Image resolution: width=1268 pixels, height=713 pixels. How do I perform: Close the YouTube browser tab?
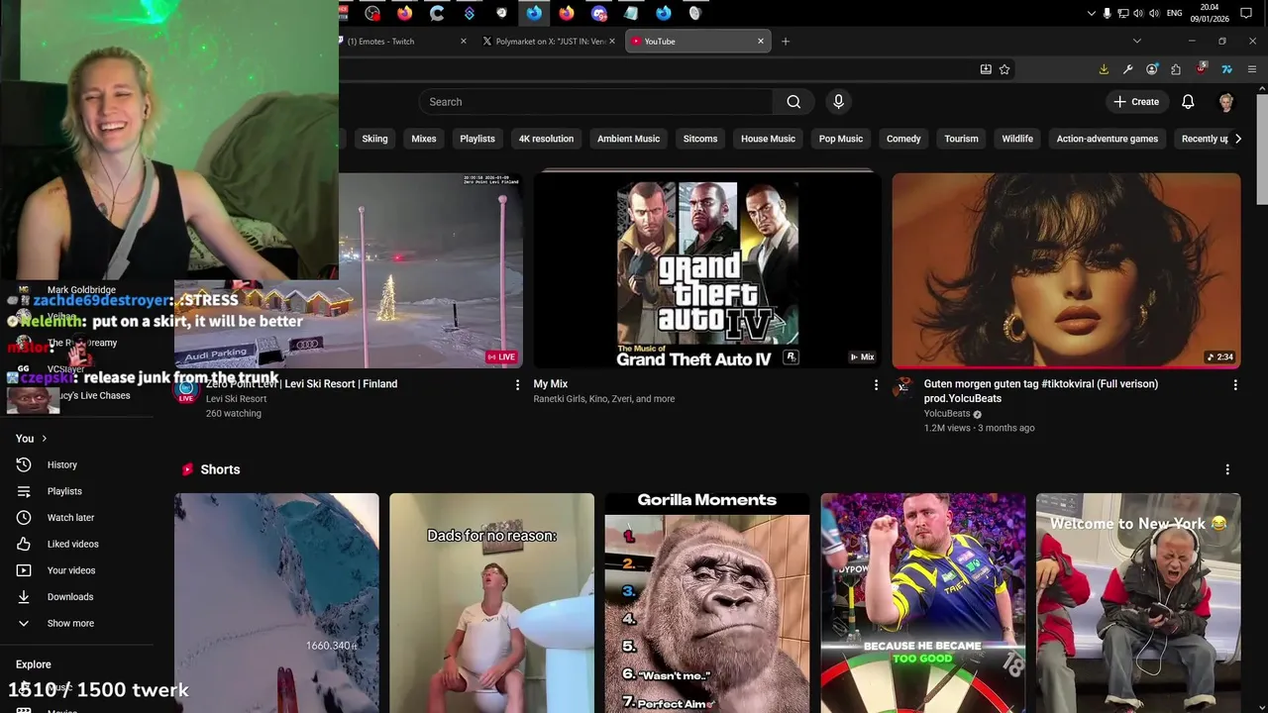point(761,42)
